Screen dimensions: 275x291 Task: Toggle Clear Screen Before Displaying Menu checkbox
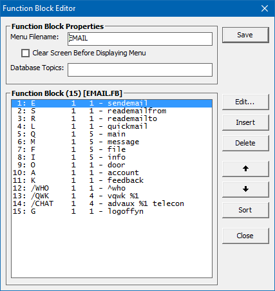tap(25, 53)
